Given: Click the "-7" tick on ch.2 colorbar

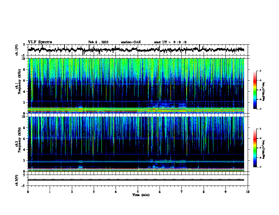Looking at the screenshot, I should pos(260,167).
